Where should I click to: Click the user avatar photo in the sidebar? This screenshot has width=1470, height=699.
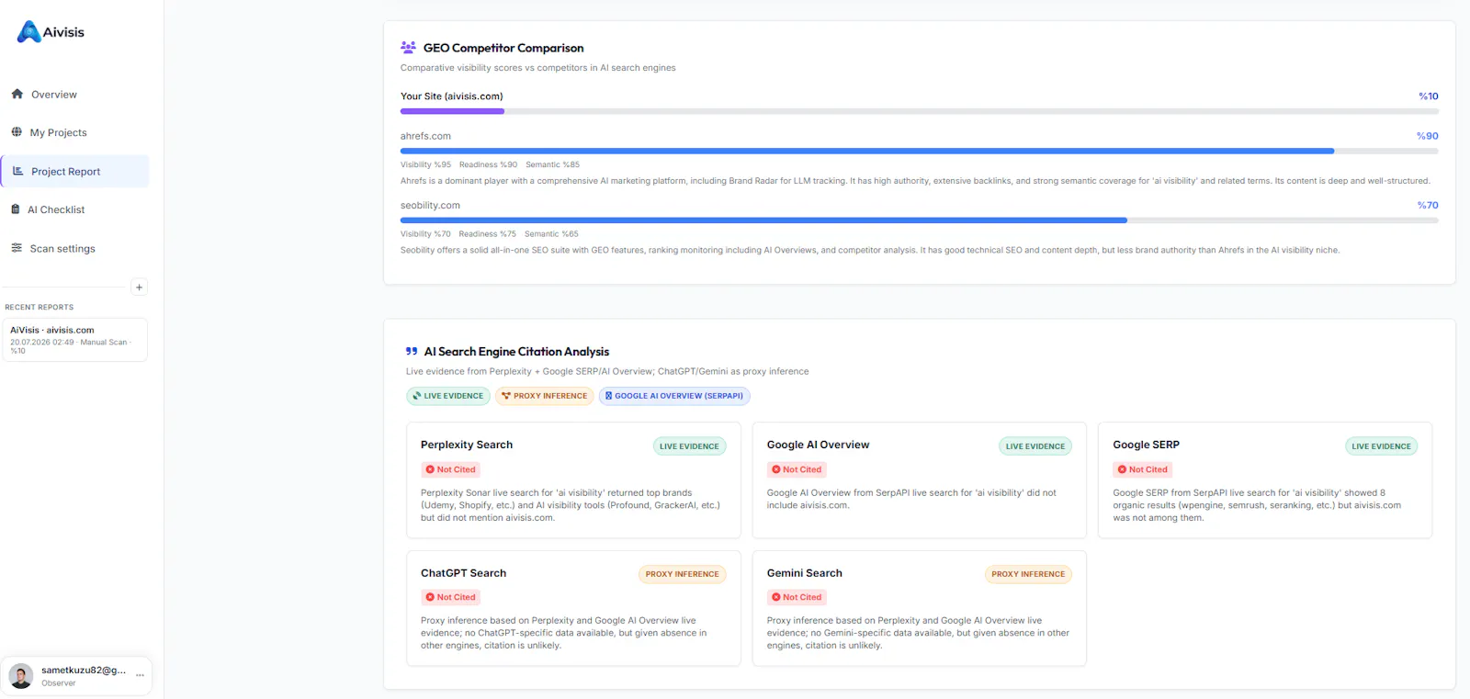point(21,676)
